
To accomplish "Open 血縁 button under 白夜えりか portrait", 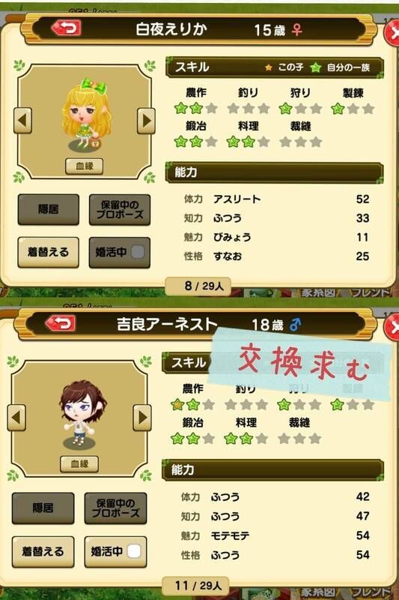I will tap(85, 166).
